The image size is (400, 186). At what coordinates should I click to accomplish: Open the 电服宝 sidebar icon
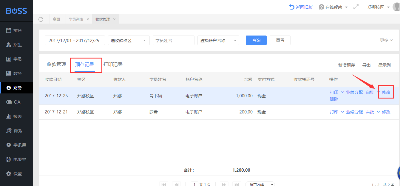(9, 159)
